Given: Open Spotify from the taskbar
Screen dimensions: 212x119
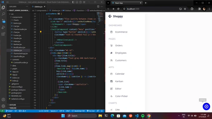Looking at the screenshot, I should coord(143,116).
